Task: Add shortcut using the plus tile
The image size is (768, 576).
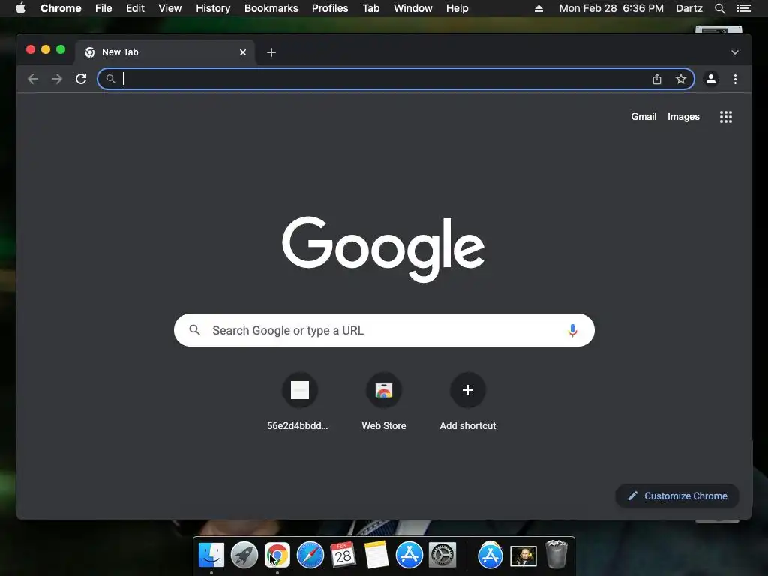Action: tap(468, 402)
